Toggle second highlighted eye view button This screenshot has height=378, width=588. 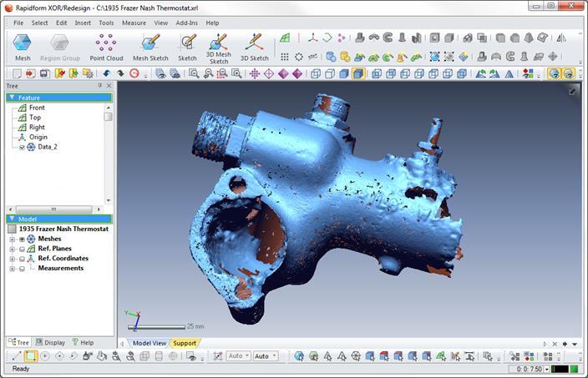pos(569,73)
